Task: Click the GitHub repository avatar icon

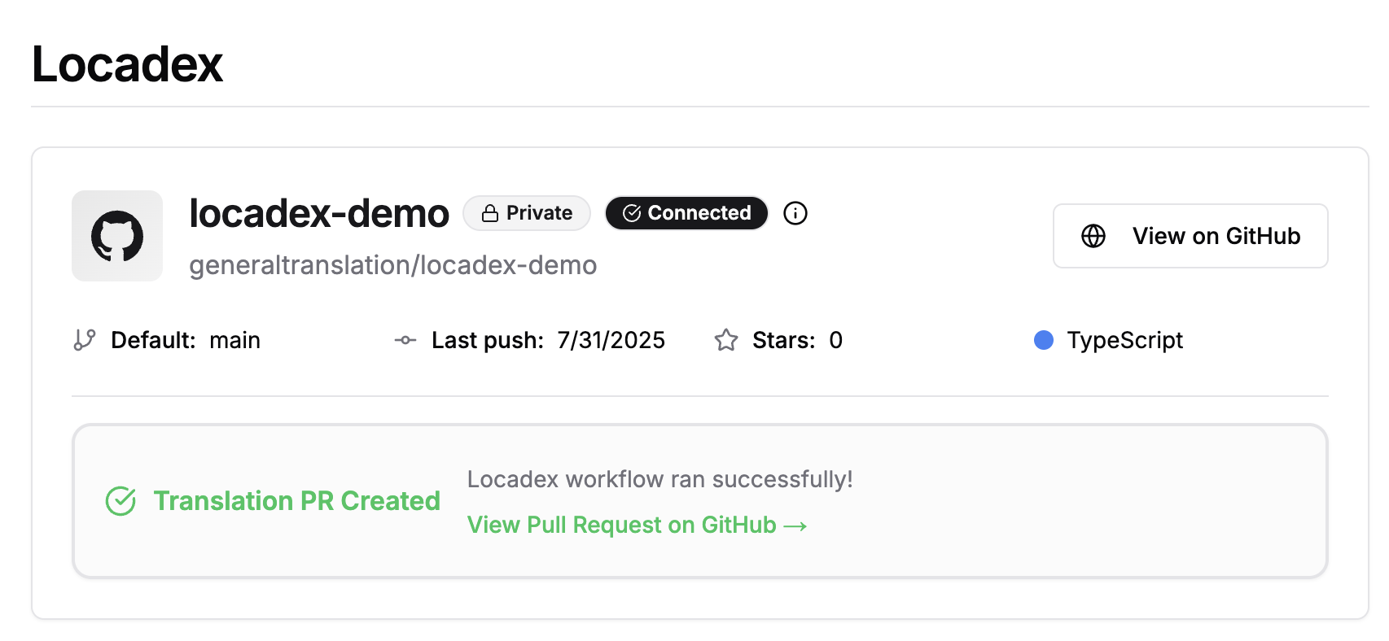Action: coord(116,236)
